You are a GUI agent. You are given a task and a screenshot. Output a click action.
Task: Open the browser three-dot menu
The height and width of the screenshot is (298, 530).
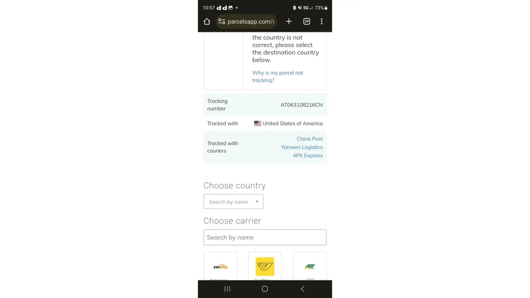click(321, 21)
